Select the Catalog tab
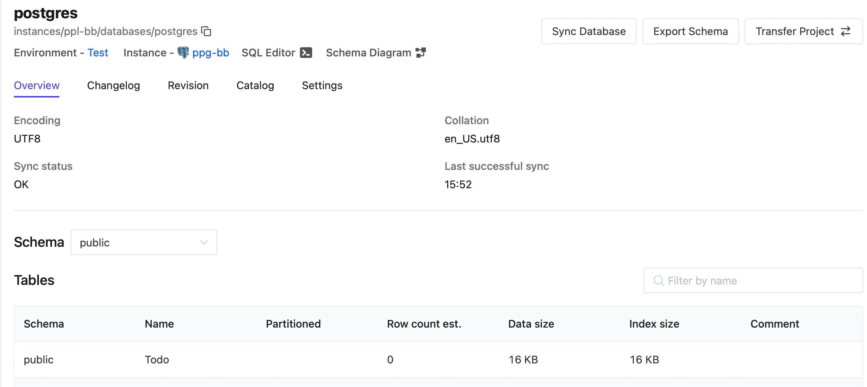 (x=255, y=85)
